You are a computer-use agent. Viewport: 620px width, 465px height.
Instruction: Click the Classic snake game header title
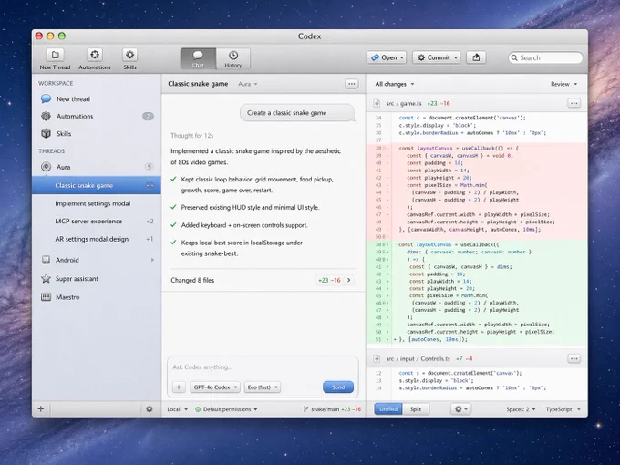pos(198,84)
